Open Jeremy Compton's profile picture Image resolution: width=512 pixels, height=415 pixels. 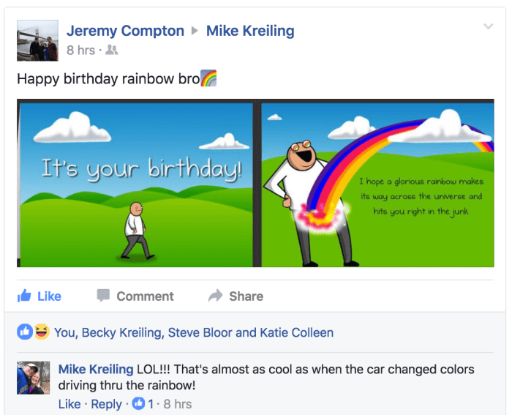[x=37, y=40]
